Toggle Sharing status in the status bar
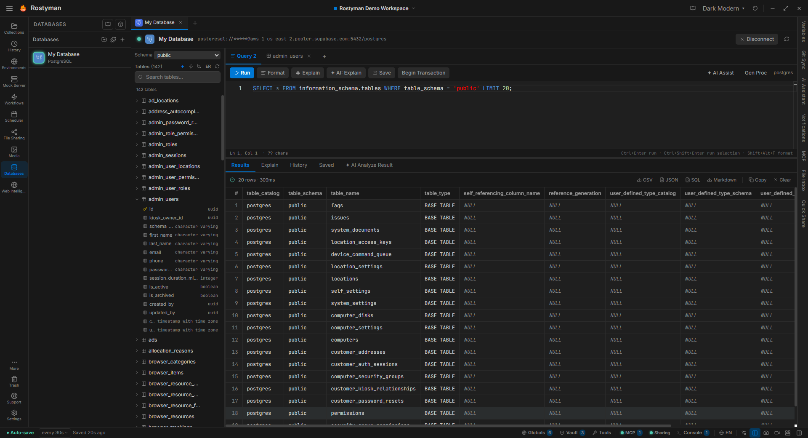808x438 pixels. pos(659,433)
